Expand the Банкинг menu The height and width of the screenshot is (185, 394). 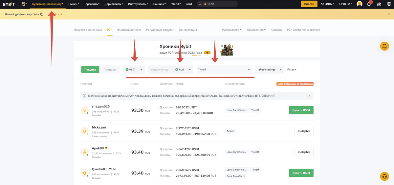[x=160, y=4]
